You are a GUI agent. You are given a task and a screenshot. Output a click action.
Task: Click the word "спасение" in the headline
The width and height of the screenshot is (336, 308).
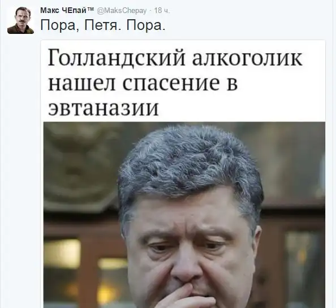coord(171,83)
